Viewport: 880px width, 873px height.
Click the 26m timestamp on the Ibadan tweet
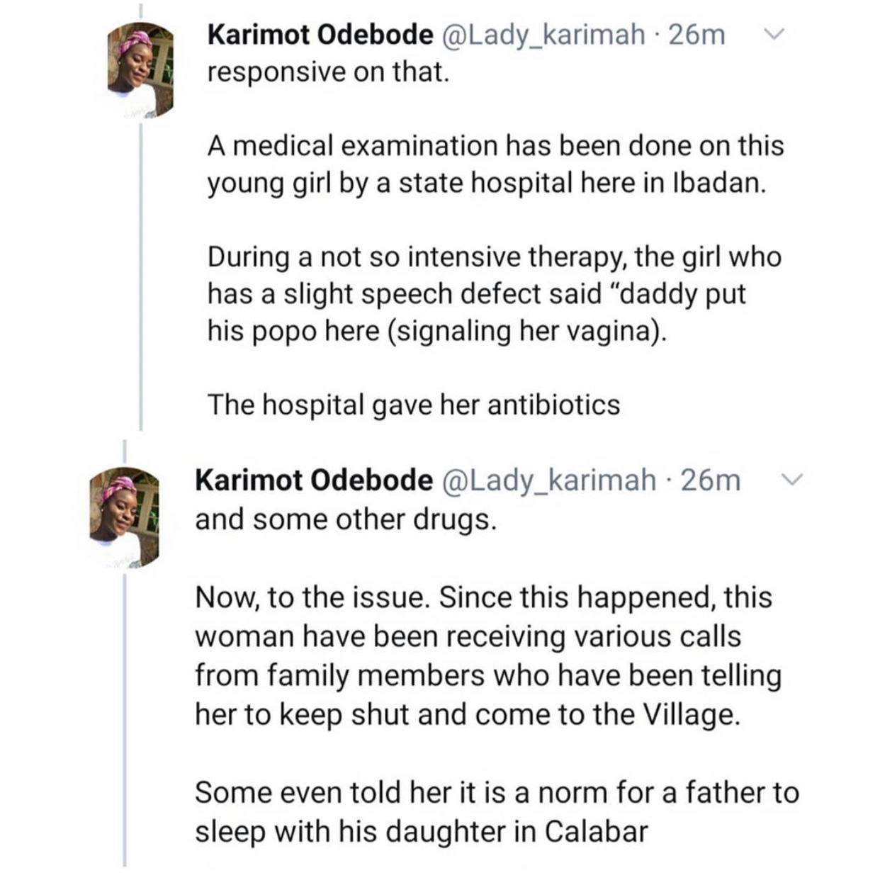coord(697,35)
